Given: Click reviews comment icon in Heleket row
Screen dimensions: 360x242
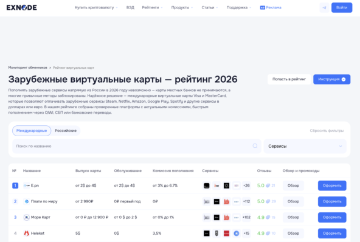Looking at the screenshot, I should [268, 233].
